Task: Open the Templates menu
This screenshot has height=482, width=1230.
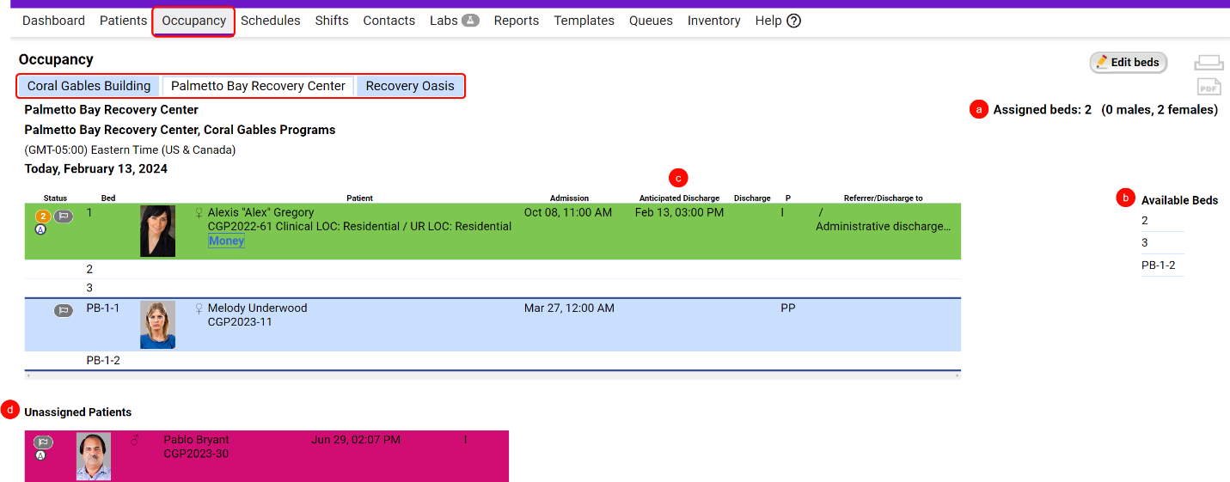Action: click(x=584, y=21)
